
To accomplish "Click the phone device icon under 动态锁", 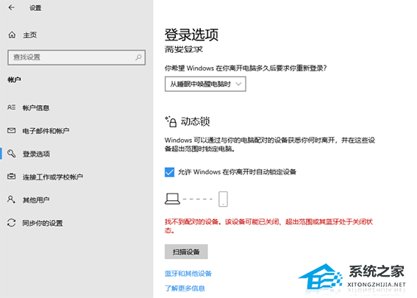I will click(223, 199).
